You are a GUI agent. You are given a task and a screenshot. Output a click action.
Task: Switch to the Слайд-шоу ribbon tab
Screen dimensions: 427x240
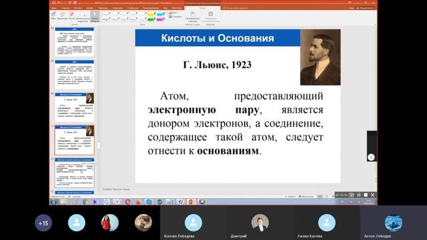(x=133, y=8)
